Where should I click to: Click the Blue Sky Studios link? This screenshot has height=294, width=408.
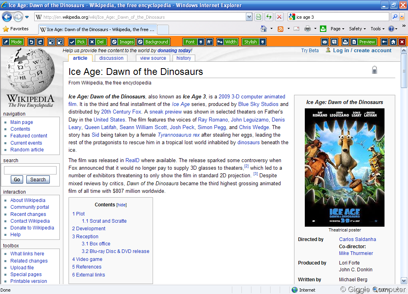pyautogui.click(x=258, y=104)
